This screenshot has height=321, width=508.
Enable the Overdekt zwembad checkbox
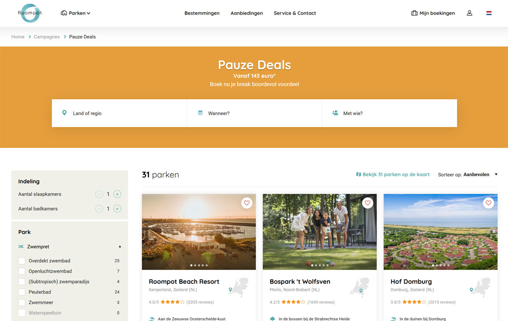[22, 261]
